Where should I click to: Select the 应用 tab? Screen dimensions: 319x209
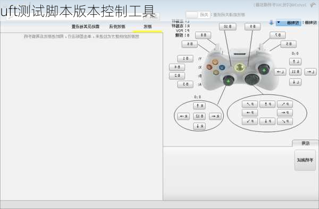pyautogui.click(x=305, y=143)
